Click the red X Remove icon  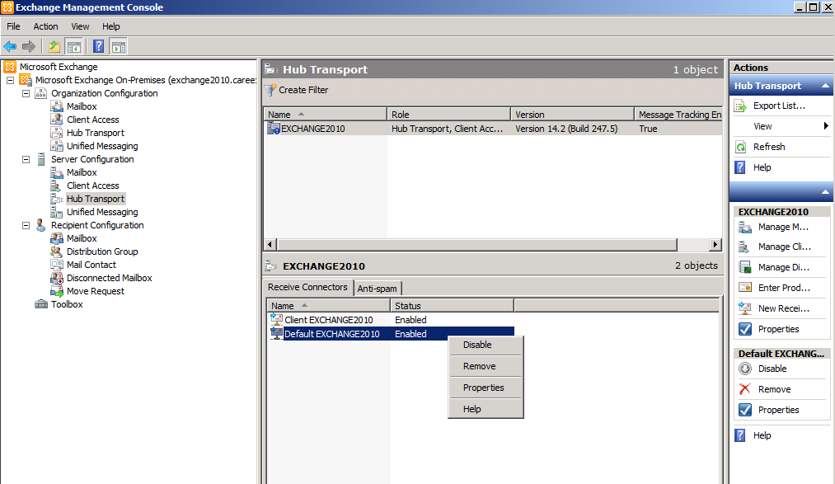point(745,389)
